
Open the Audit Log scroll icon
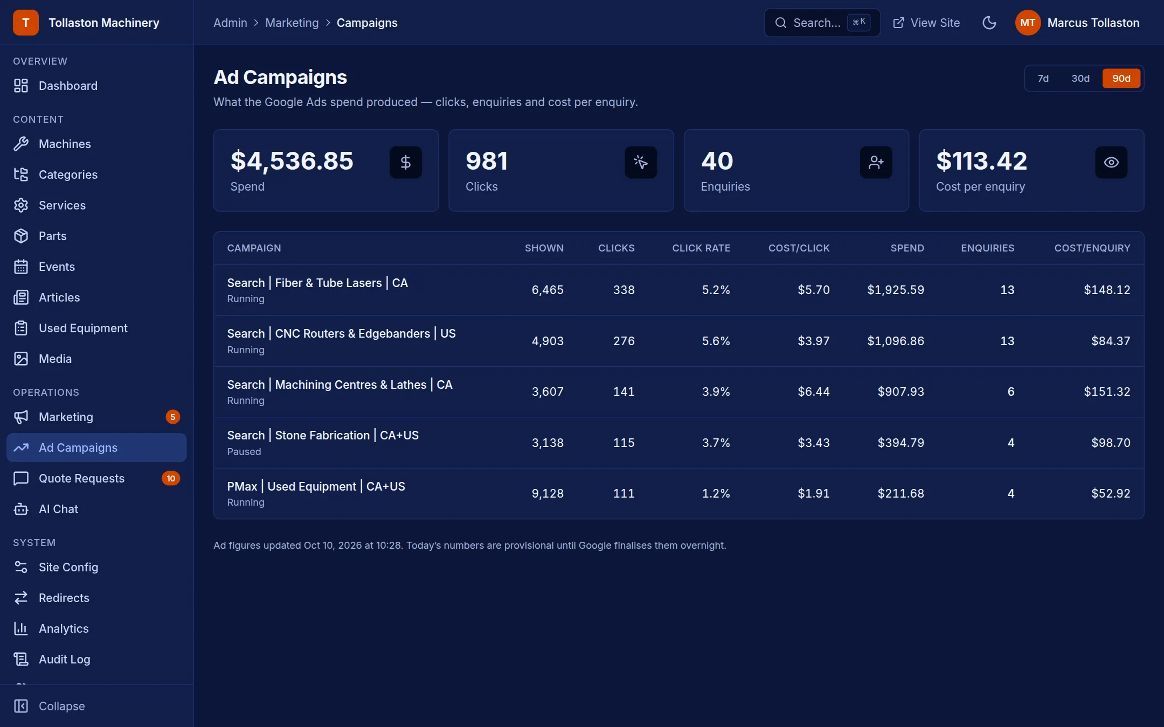pos(21,659)
